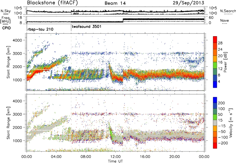
Task: Click the '18' frequency axis value
Action: [20, 18]
